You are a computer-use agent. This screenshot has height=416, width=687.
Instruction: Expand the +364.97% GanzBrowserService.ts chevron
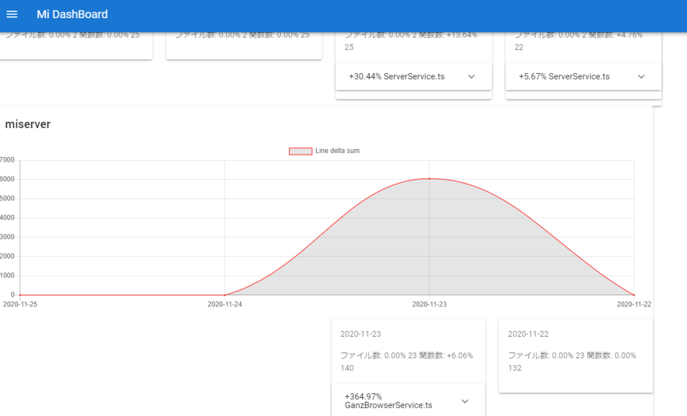click(x=465, y=401)
